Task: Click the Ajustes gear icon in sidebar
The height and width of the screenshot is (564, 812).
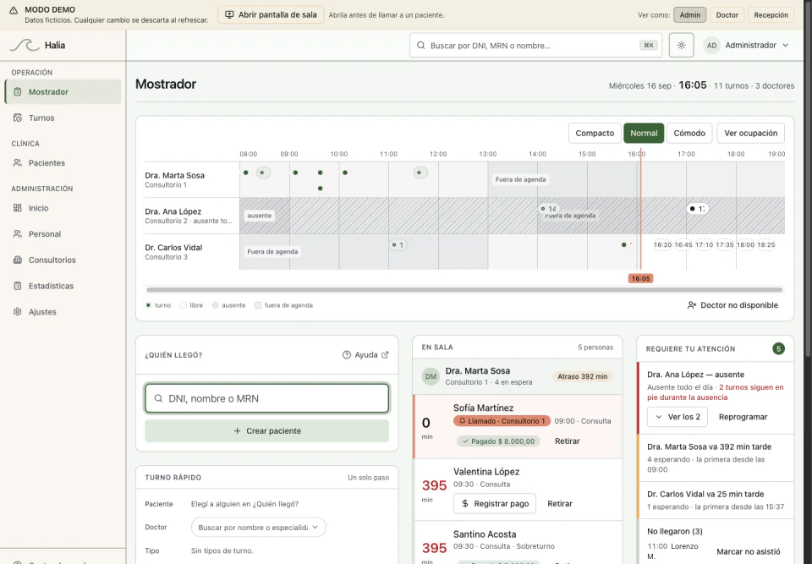Action: coord(18,312)
